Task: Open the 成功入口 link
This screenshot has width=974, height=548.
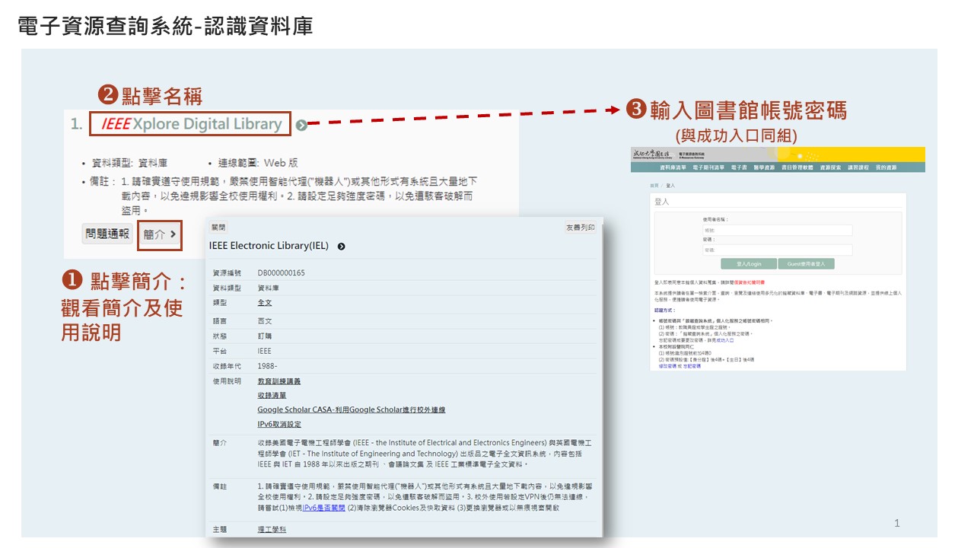Action: [x=725, y=340]
